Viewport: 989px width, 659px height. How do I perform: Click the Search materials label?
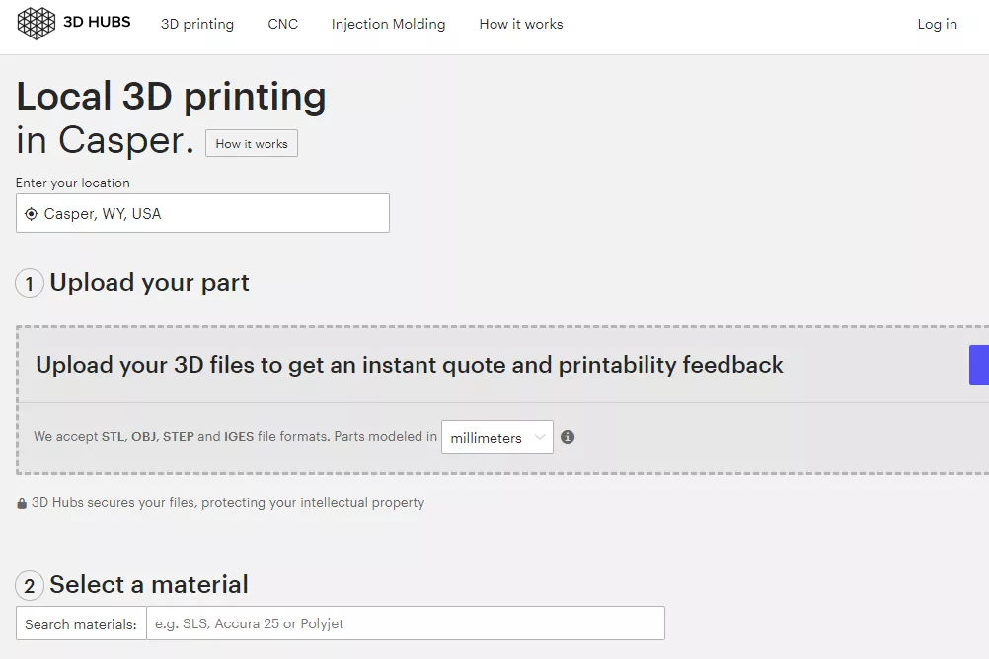(x=81, y=623)
